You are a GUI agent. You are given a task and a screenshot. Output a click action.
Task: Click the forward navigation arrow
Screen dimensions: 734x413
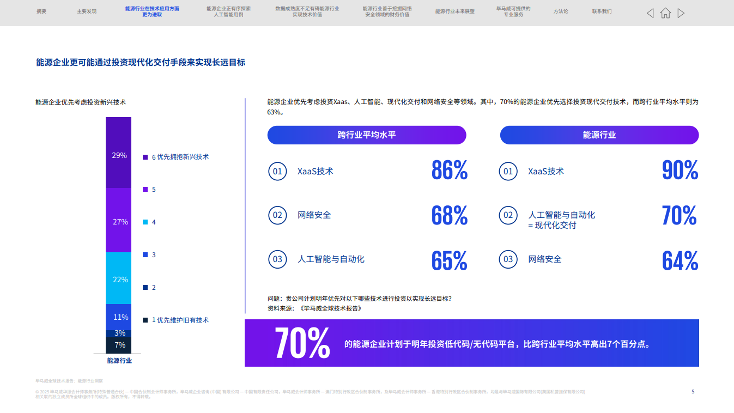click(x=681, y=13)
